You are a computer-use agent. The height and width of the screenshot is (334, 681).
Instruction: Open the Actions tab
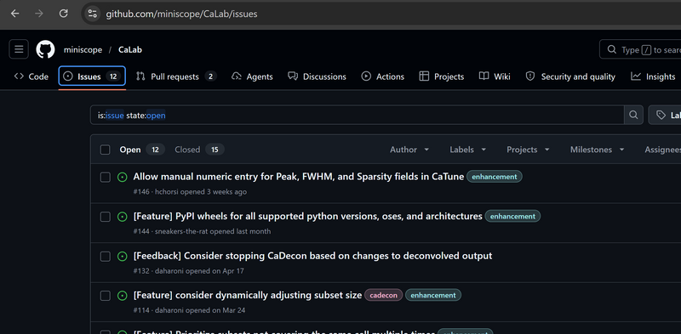pos(383,76)
